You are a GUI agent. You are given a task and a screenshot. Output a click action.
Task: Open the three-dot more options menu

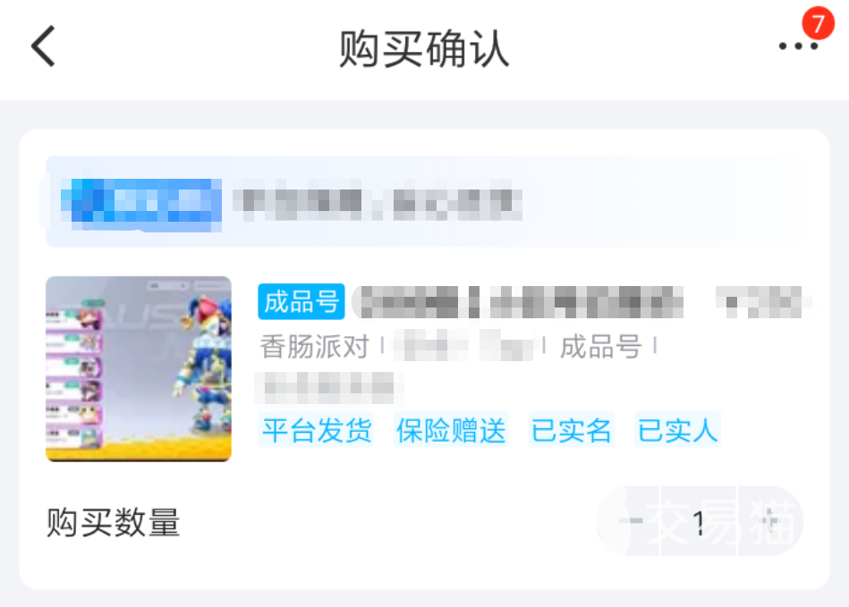(798, 46)
